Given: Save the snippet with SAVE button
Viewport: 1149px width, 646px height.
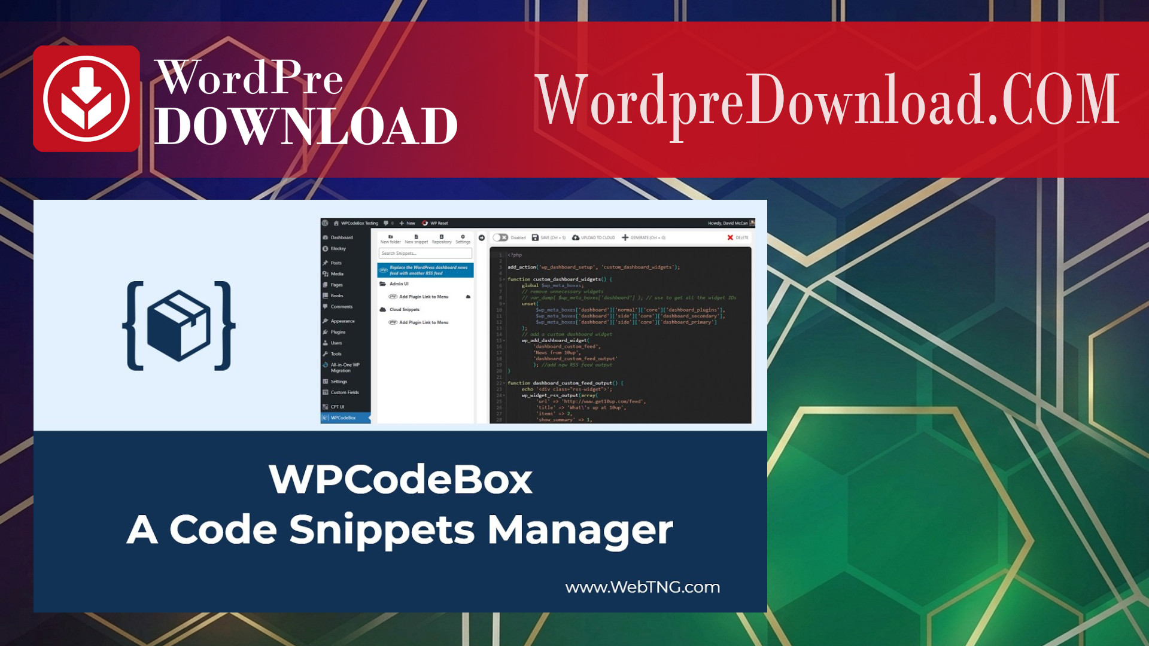Looking at the screenshot, I should click(549, 237).
